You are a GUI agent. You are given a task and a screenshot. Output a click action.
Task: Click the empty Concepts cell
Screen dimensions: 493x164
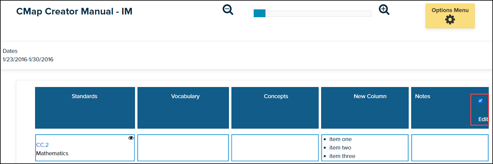pyautogui.click(x=275, y=148)
